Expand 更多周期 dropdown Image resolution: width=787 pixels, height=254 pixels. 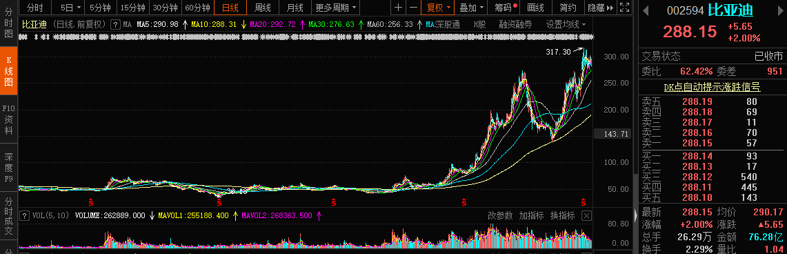click(336, 8)
